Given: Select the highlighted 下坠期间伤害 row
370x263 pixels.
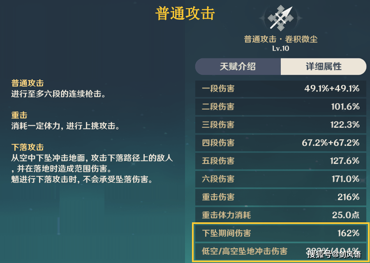Looking at the screenshot, I should coord(280,233).
